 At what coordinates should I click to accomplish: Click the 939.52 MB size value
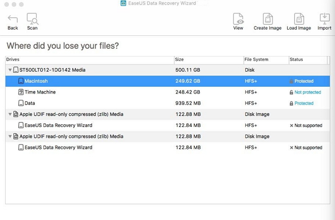pos(188,103)
